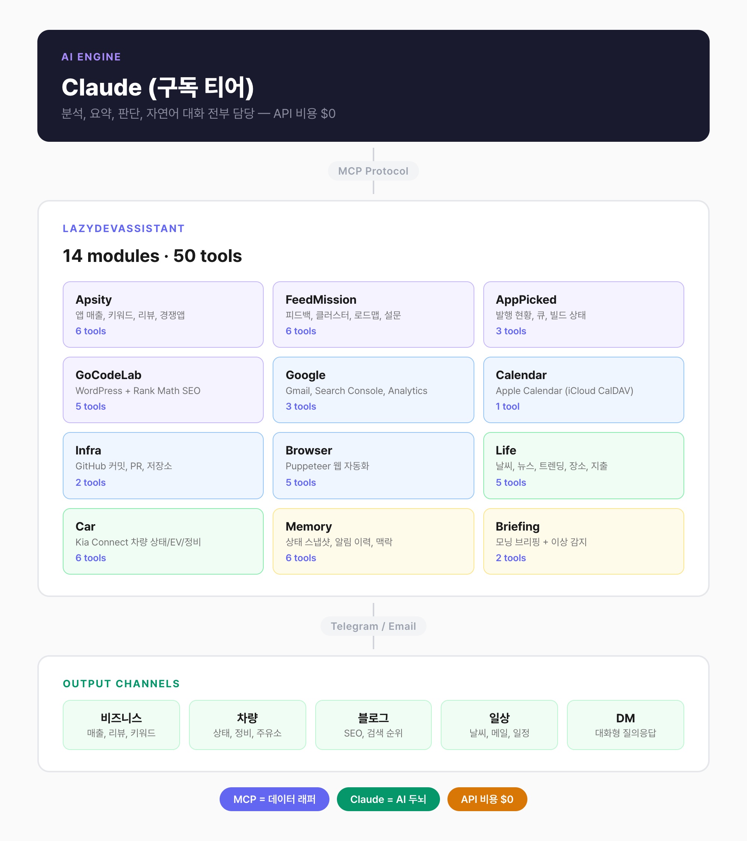The height and width of the screenshot is (841, 747).
Task: Select the 비즈니스 output channel
Action: click(121, 725)
